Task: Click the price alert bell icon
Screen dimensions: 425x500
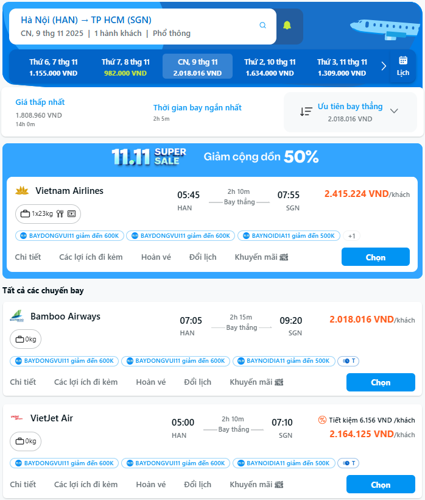Action: pos(289,26)
